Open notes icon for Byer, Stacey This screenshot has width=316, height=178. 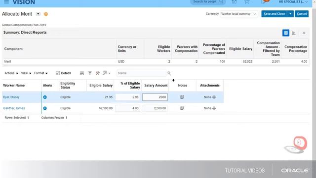click(182, 97)
